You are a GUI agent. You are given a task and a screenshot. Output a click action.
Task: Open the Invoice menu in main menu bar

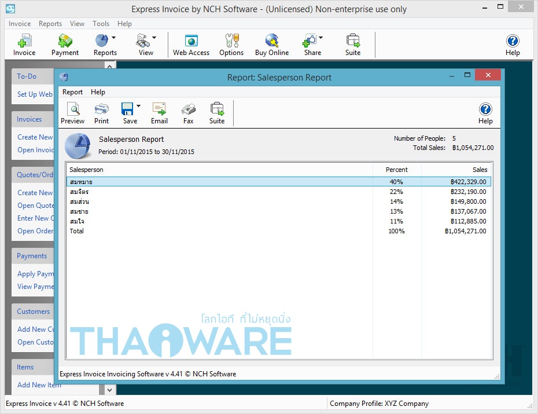pyautogui.click(x=20, y=24)
